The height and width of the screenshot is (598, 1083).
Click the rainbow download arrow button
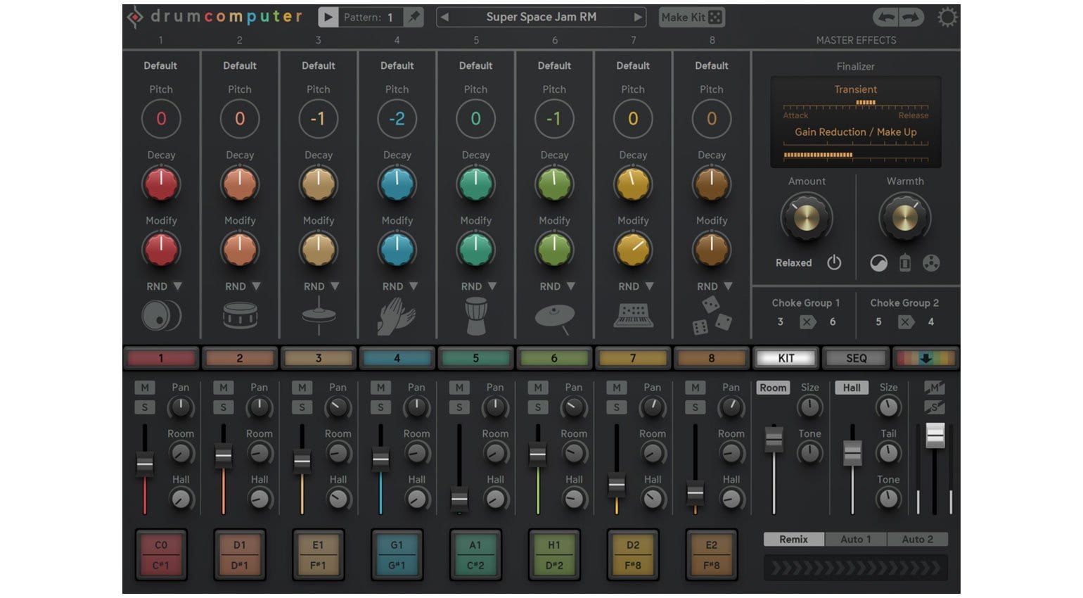click(925, 358)
